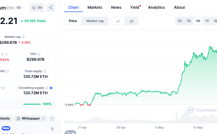The width and height of the screenshot is (217, 134).
Task: Open the Yield tab
Action: pyautogui.click(x=135, y=8)
